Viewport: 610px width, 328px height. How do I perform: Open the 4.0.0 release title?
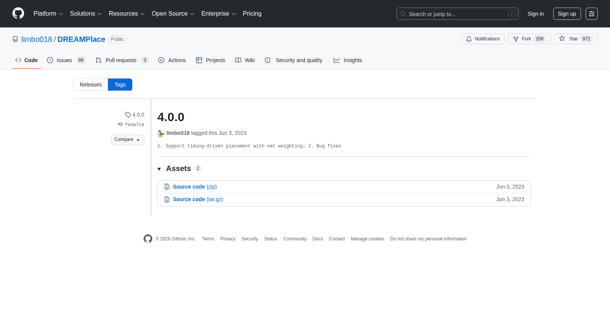tap(171, 117)
